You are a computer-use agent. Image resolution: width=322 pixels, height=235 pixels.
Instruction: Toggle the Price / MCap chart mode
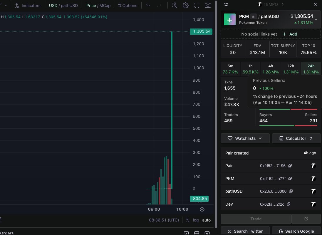coord(98,6)
